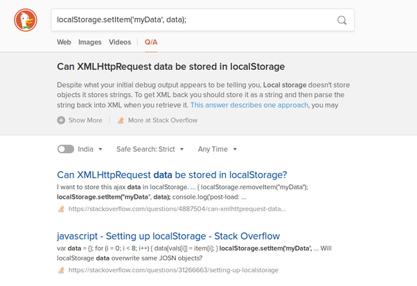Image resolution: width=417 pixels, height=286 pixels.
Task: Click the Show More link
Action: point(85,120)
